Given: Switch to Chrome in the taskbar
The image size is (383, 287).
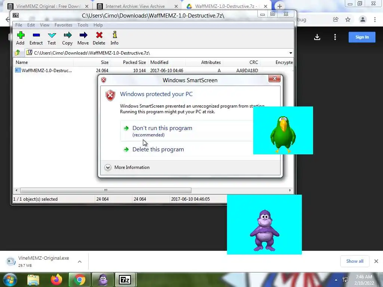Looking at the screenshot, I should point(79,280).
